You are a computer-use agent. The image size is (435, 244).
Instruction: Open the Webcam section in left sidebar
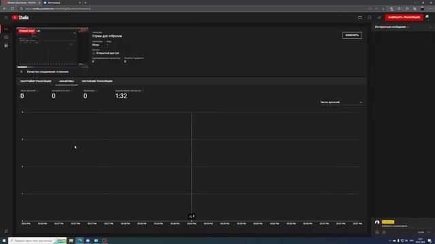tap(6, 37)
